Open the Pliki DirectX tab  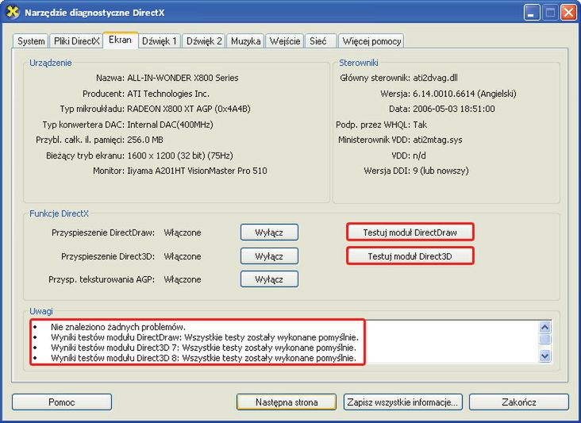pyautogui.click(x=77, y=41)
